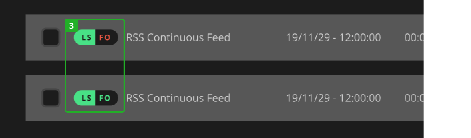Click the LS badge in the second row
This screenshot has height=138, width=471.
pyautogui.click(x=86, y=98)
